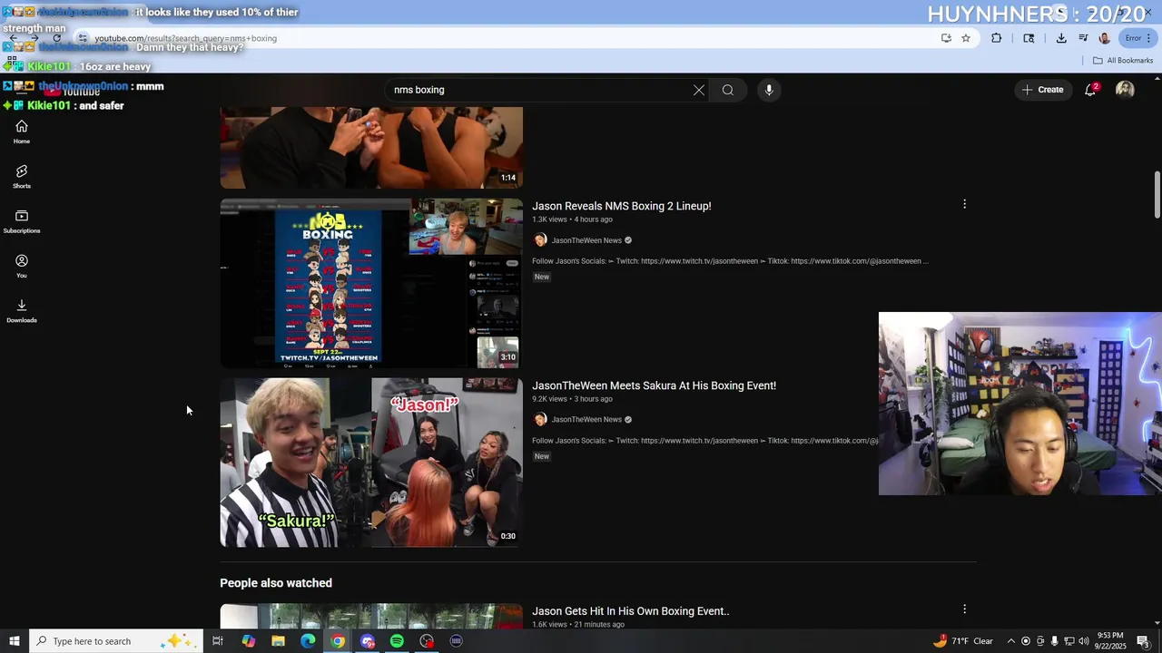Play the NMS Boxing lineup thumbnail

(371, 283)
